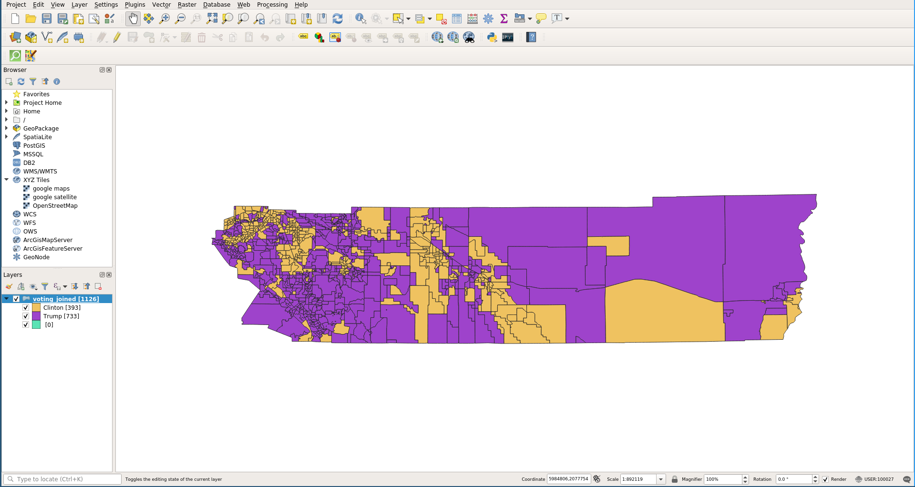The image size is (915, 487).
Task: Click the Identify Features tool
Action: [360, 19]
